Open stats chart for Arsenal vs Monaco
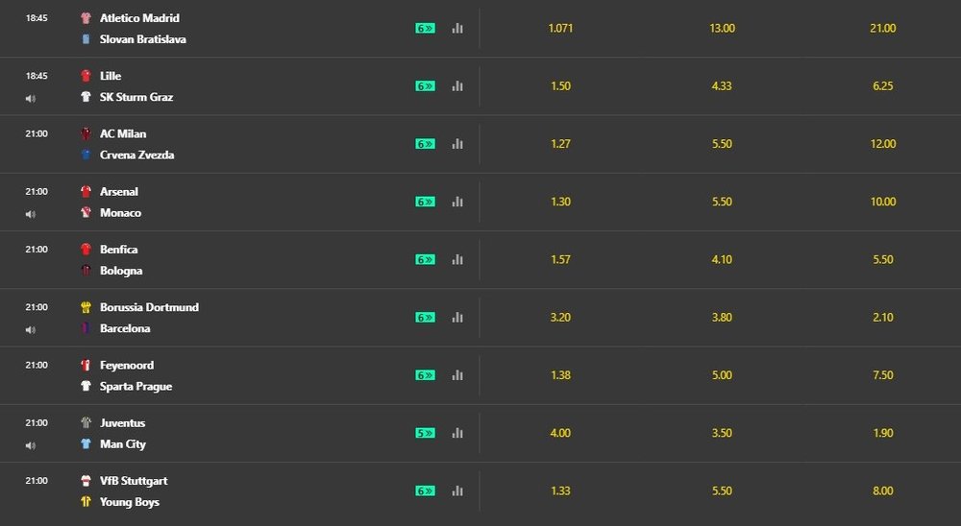The image size is (961, 526). [x=457, y=202]
